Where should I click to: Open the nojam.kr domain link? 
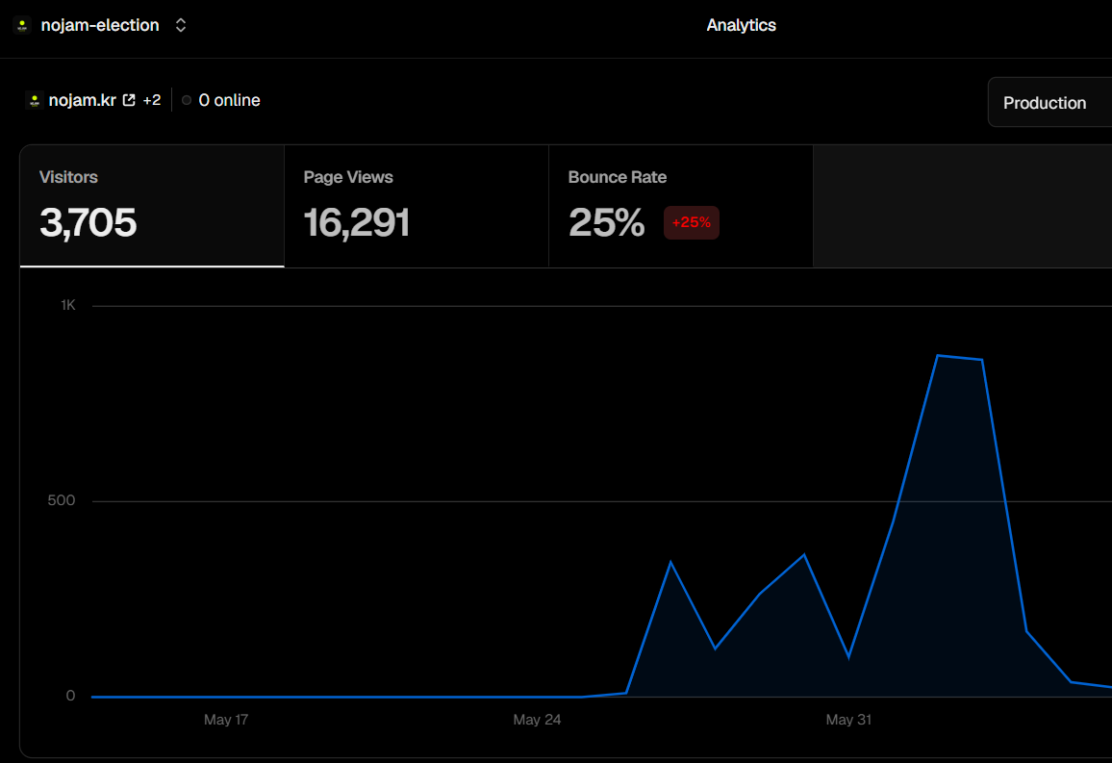tap(83, 101)
